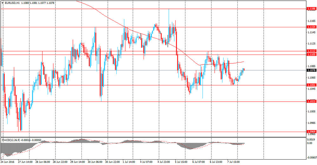This screenshot has height=165, width=317.
Task: Click the 28 Jun 06:00 time axis label
Action: pyautogui.click(x=43, y=162)
